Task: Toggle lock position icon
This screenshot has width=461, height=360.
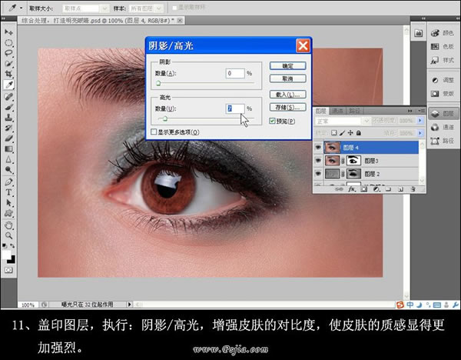Action: (x=350, y=133)
